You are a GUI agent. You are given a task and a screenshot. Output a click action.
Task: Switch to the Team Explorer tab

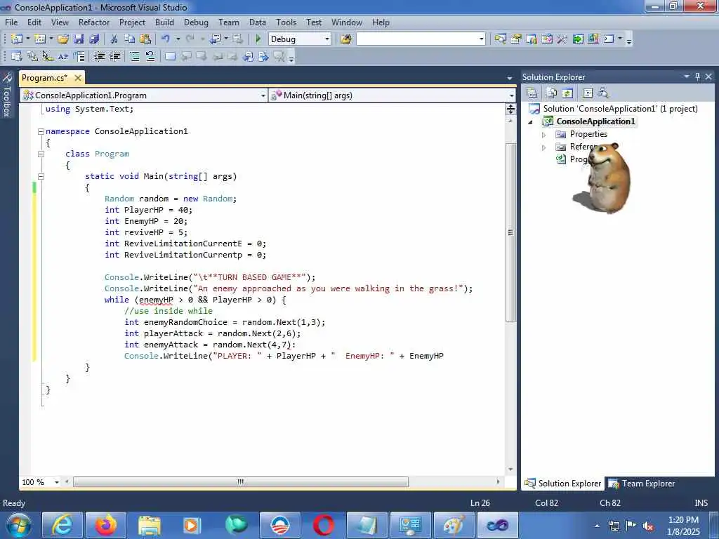coord(642,484)
